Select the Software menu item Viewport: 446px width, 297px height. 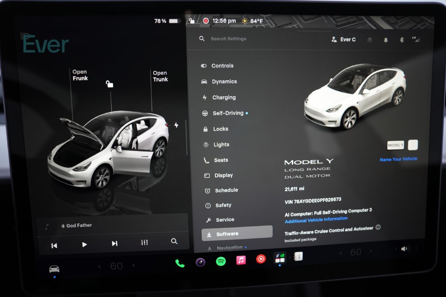(x=237, y=234)
